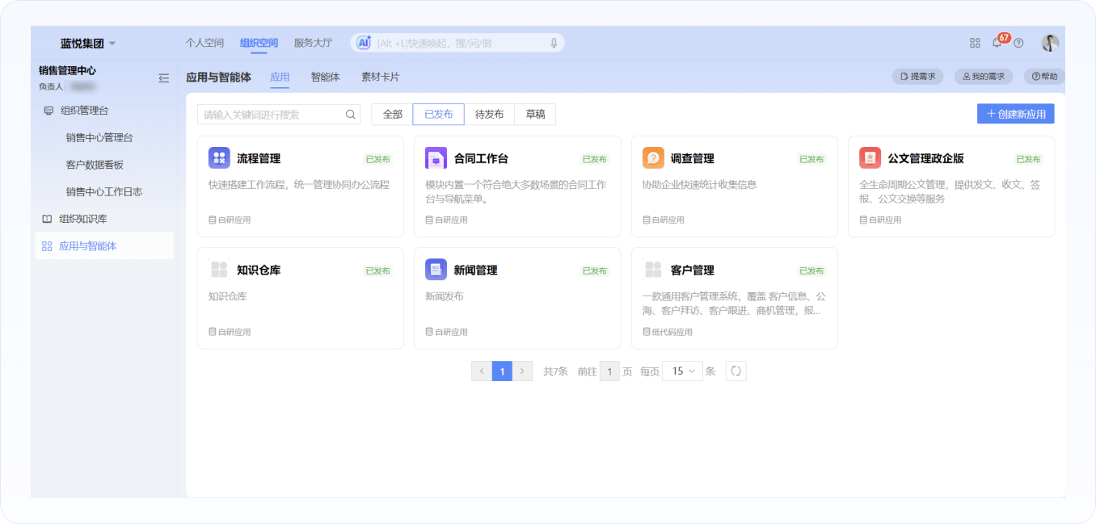Click the user avatar in top right
This screenshot has width=1096, height=524.
(1050, 43)
